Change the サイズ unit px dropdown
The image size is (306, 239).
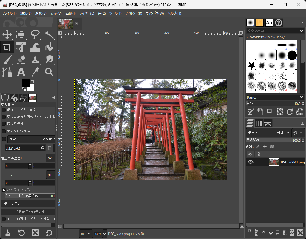[50, 175]
